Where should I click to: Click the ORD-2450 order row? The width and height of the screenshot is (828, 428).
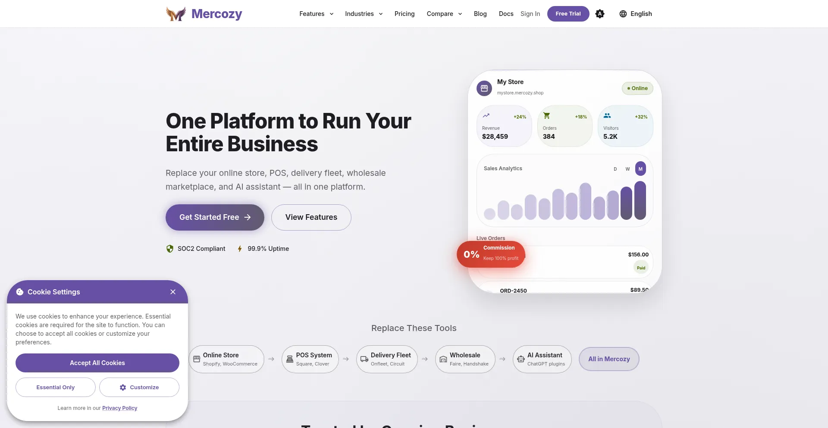[565, 287]
